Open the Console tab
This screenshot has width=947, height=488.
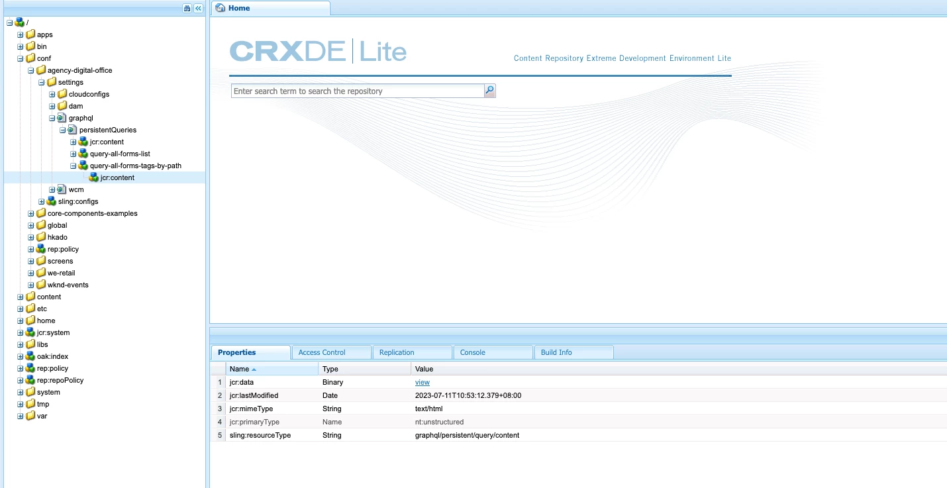[493, 352]
